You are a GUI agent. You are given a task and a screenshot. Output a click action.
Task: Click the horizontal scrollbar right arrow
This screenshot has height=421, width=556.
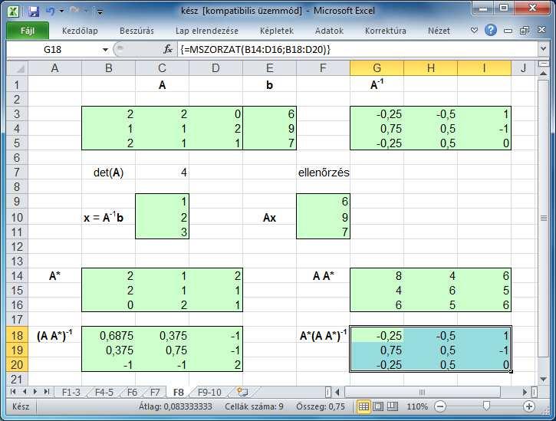tap(525, 392)
